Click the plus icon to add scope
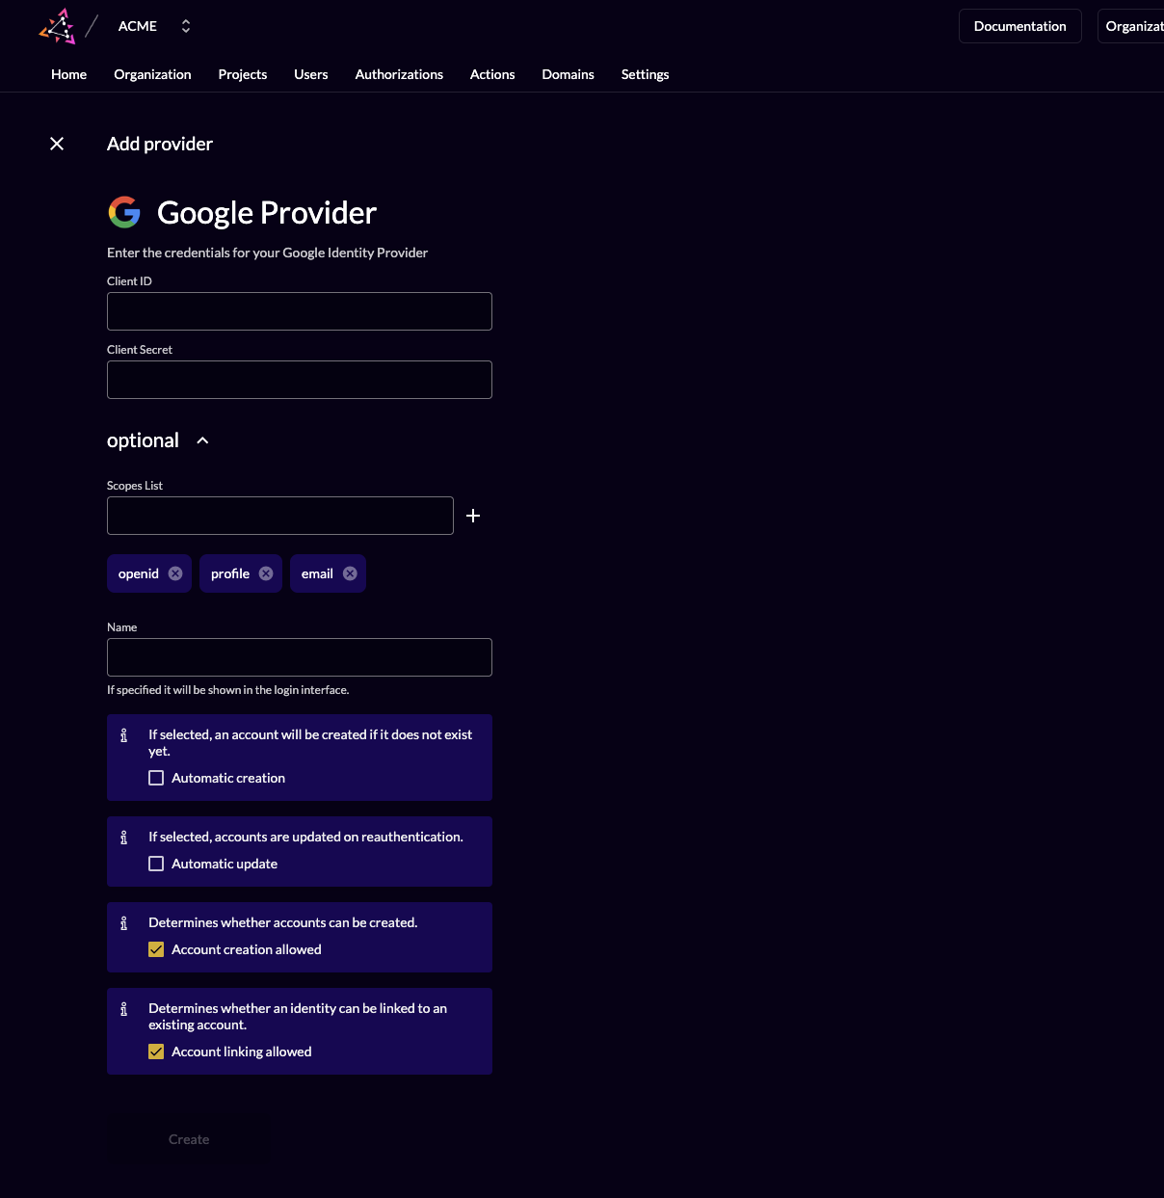The height and width of the screenshot is (1198, 1164). (473, 516)
